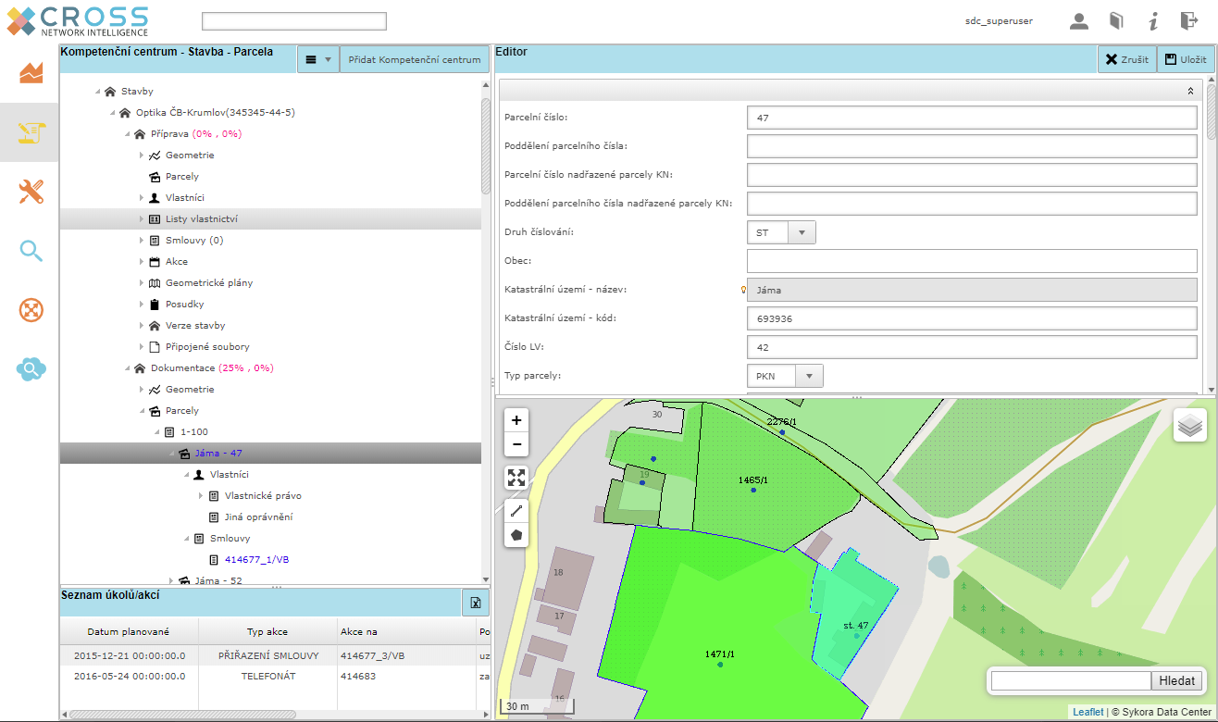This screenshot has height=722, width=1218.
Task: Collapse the editor form section chevron
Action: pos(1190,92)
